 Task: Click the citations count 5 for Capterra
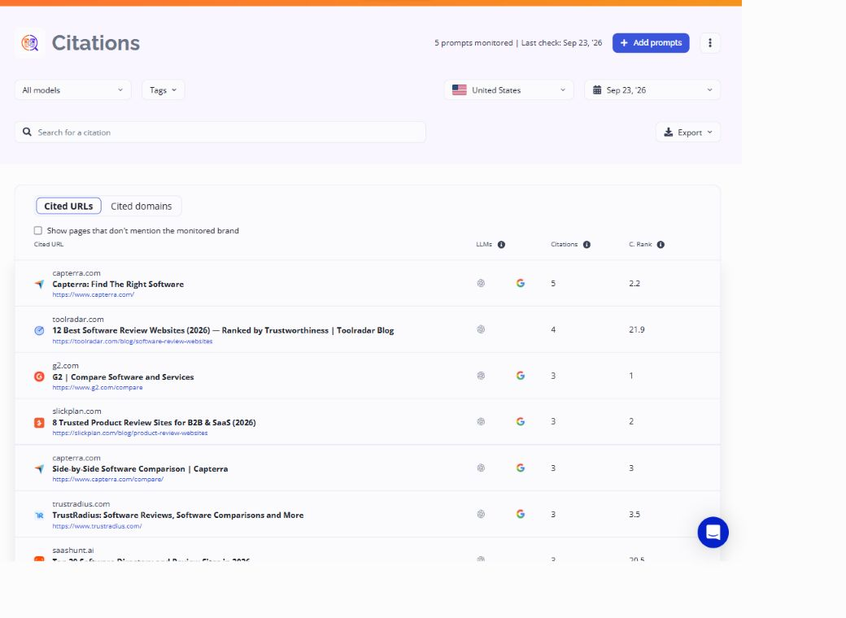point(553,284)
